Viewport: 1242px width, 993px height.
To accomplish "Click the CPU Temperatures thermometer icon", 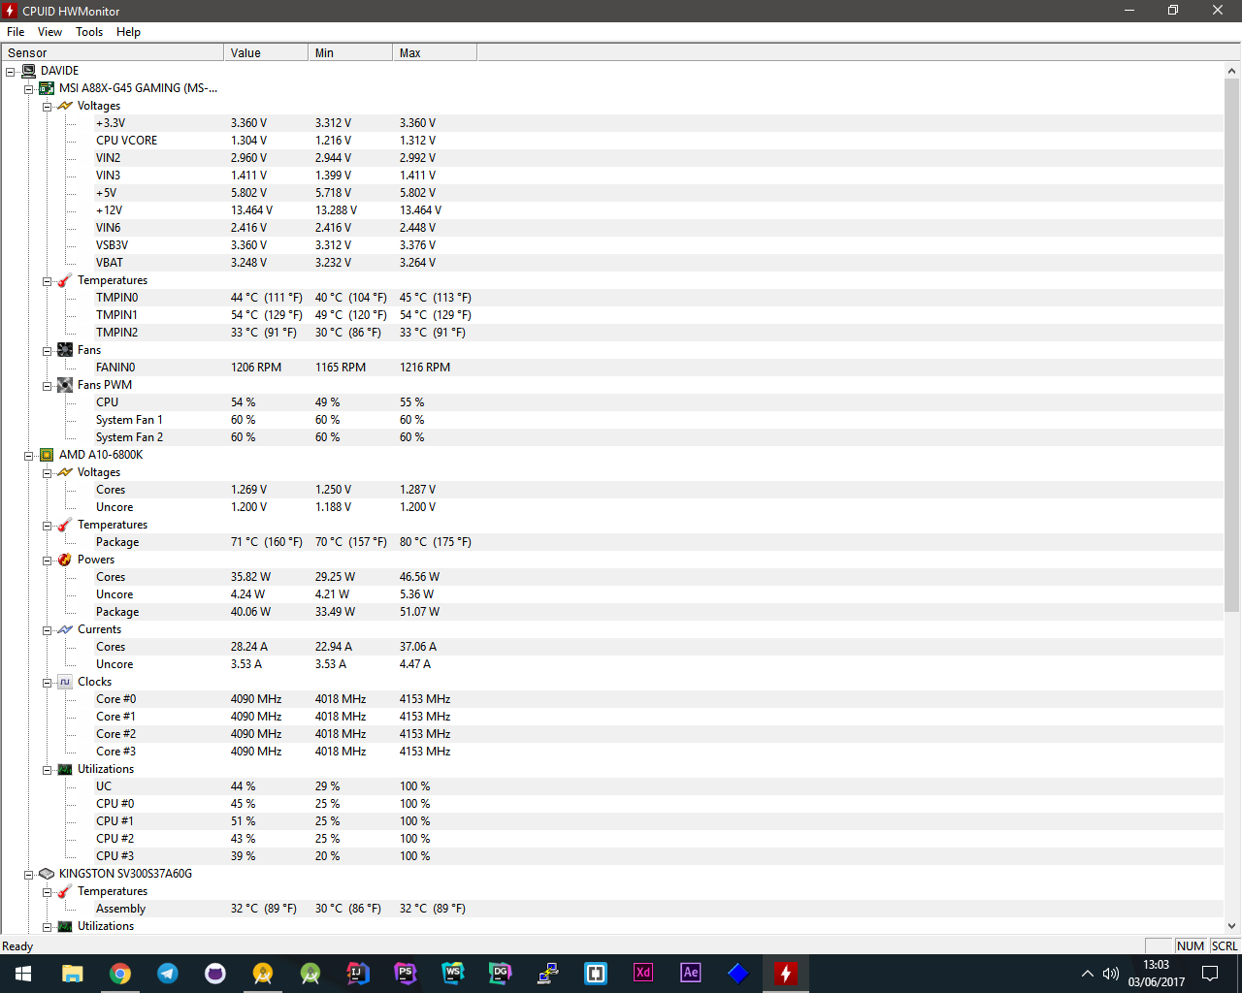I will tap(65, 525).
